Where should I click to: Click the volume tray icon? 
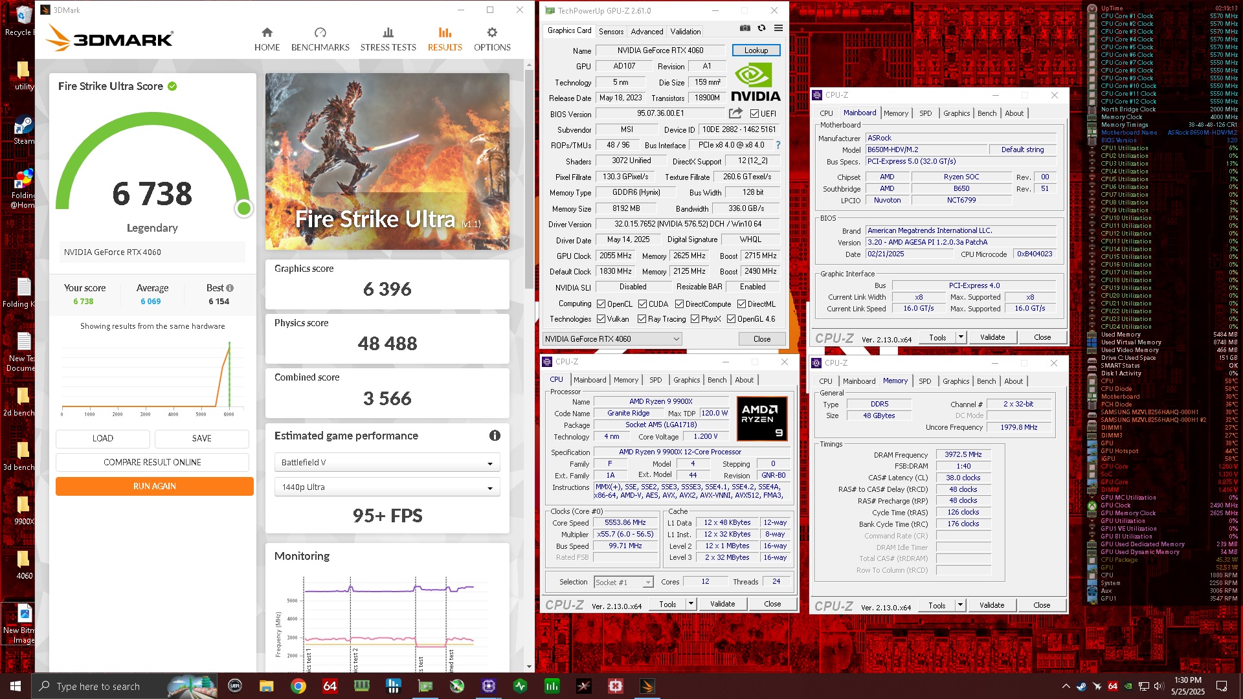click(x=1159, y=686)
